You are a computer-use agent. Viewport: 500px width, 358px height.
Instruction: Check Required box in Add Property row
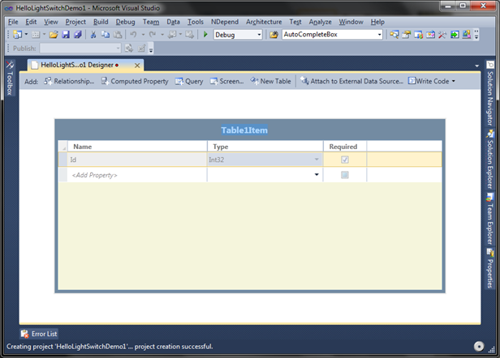coord(345,175)
